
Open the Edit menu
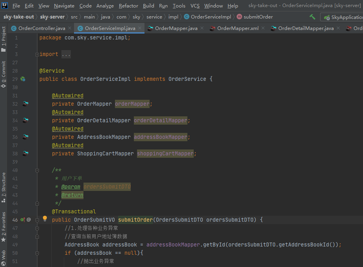tap(29, 6)
